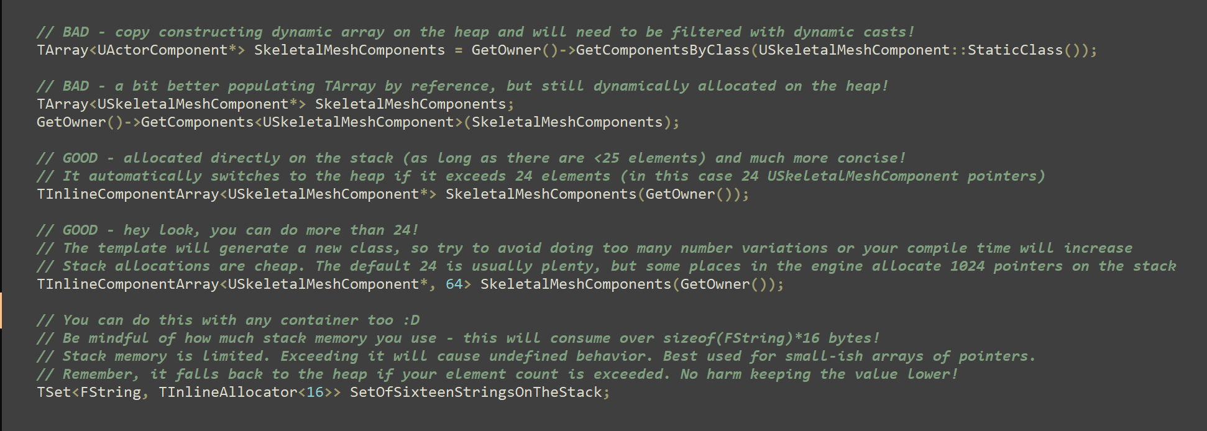Place cursor on USkeletalMeshComponent::StaticClass text
Screen dimensions: 1207x431
911,50
